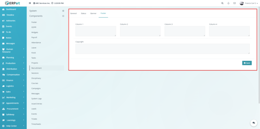The height and width of the screenshot is (129, 260).
Task: Open the Francis Carl 2 user dropdown
Action: pos(249,3)
